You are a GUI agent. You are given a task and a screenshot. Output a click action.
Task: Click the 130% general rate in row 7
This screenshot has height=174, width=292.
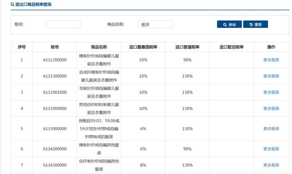pos(187,165)
